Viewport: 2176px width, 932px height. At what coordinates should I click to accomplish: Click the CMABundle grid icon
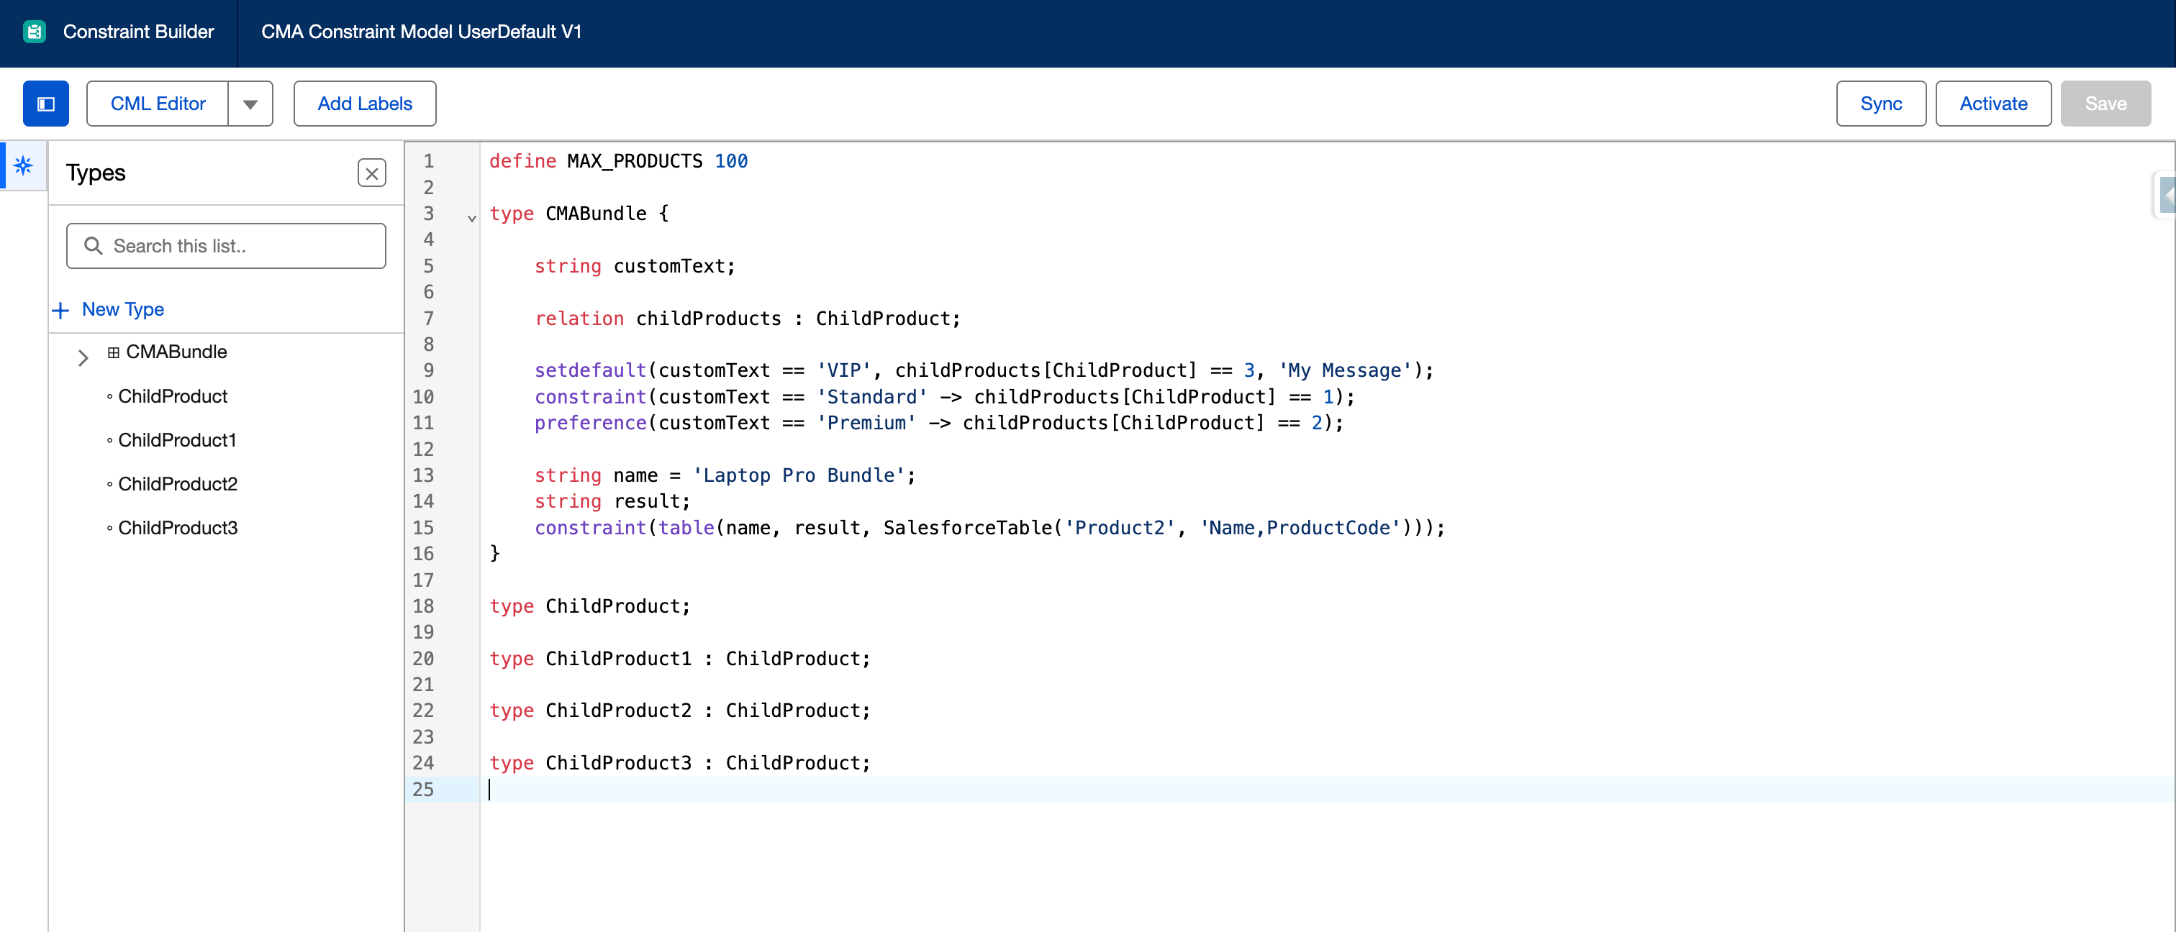pos(113,353)
